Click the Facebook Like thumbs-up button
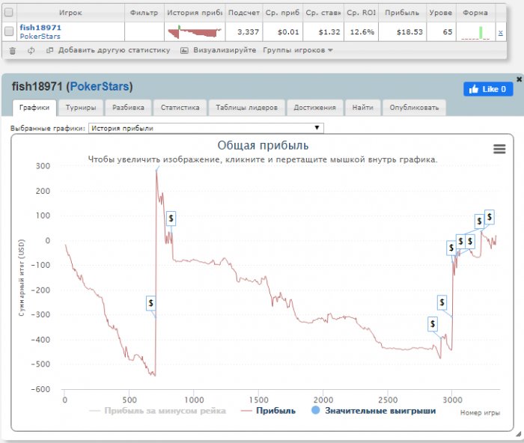Screen dimensions: 524x443 pyautogui.click(x=488, y=89)
